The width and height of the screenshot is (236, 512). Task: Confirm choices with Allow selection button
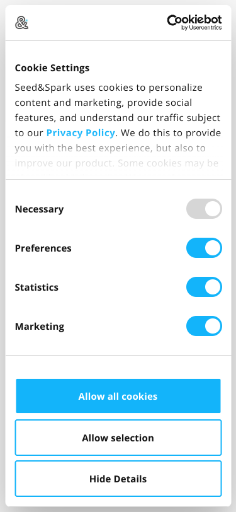point(118,438)
